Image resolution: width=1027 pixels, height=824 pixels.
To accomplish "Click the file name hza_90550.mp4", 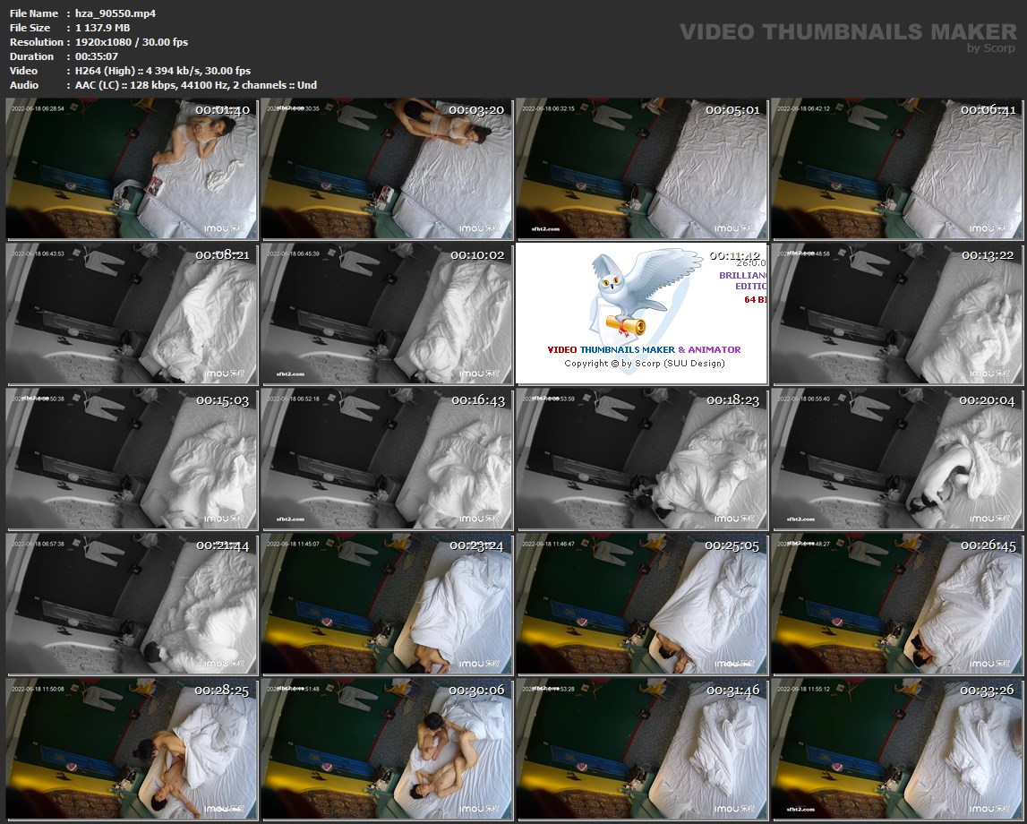I will click(x=116, y=13).
